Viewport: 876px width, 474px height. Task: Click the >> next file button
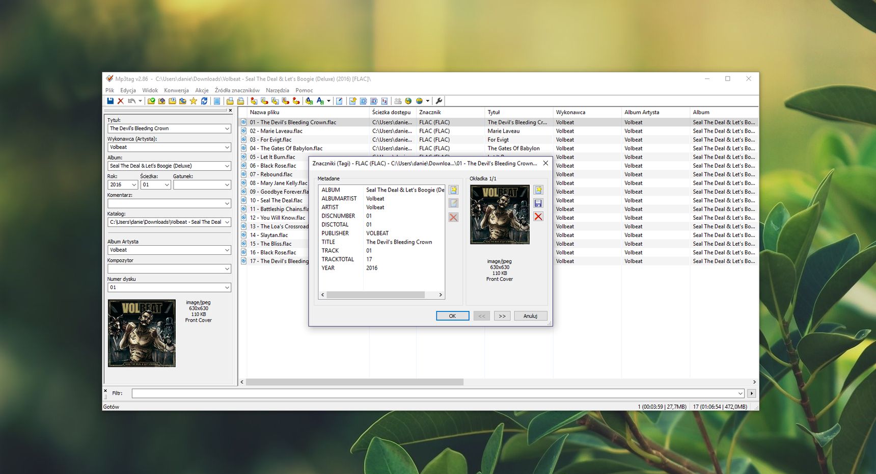pos(502,316)
